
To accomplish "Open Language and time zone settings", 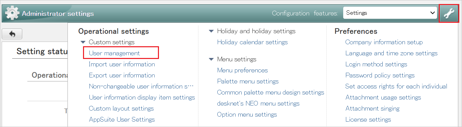I will tap(391, 53).
